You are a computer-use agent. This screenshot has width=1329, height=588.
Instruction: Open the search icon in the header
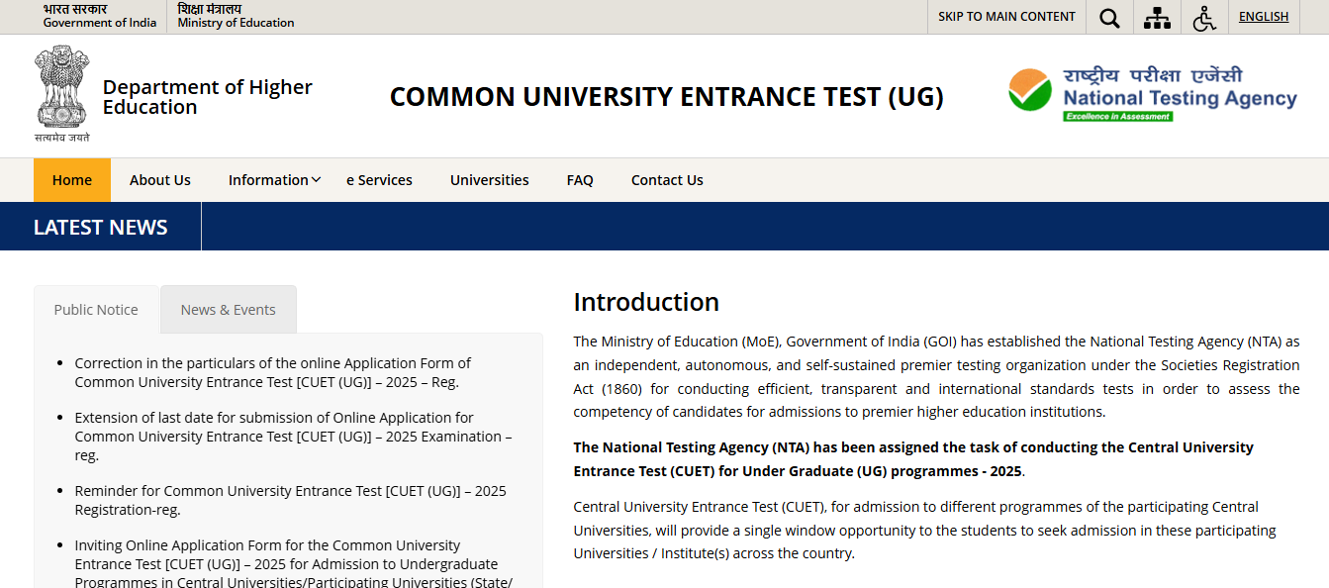[x=1108, y=17]
